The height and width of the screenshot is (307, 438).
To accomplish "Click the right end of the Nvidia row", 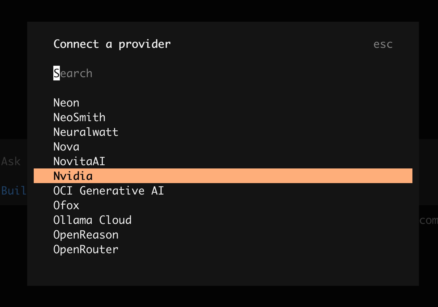I will point(403,176).
